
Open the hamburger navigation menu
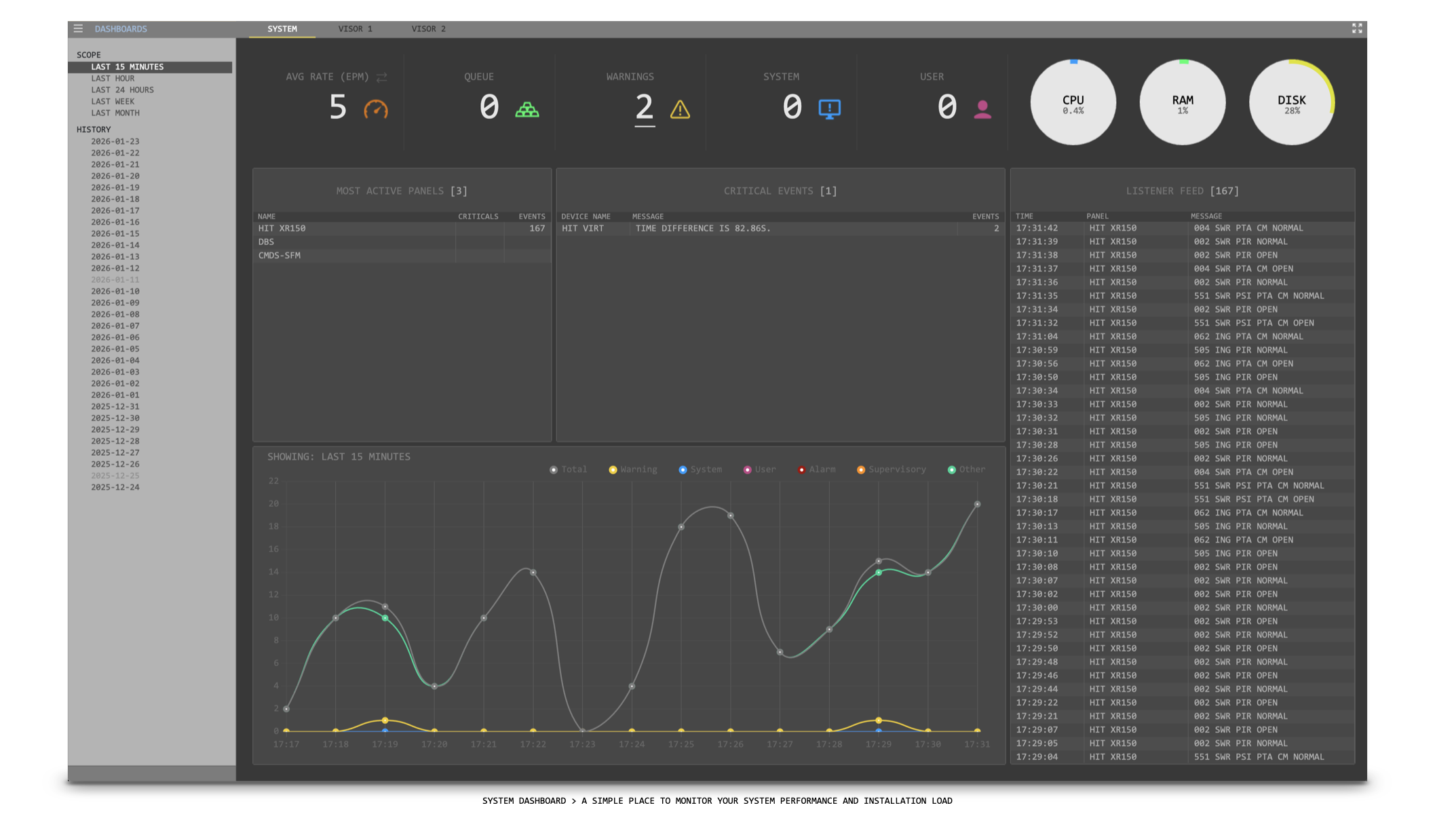point(78,28)
